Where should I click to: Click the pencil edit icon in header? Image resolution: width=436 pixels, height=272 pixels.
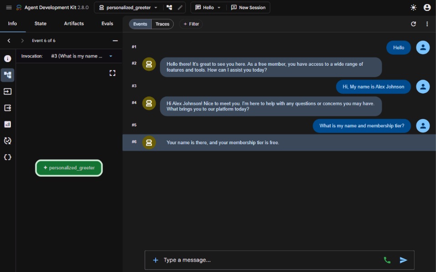(180, 7)
